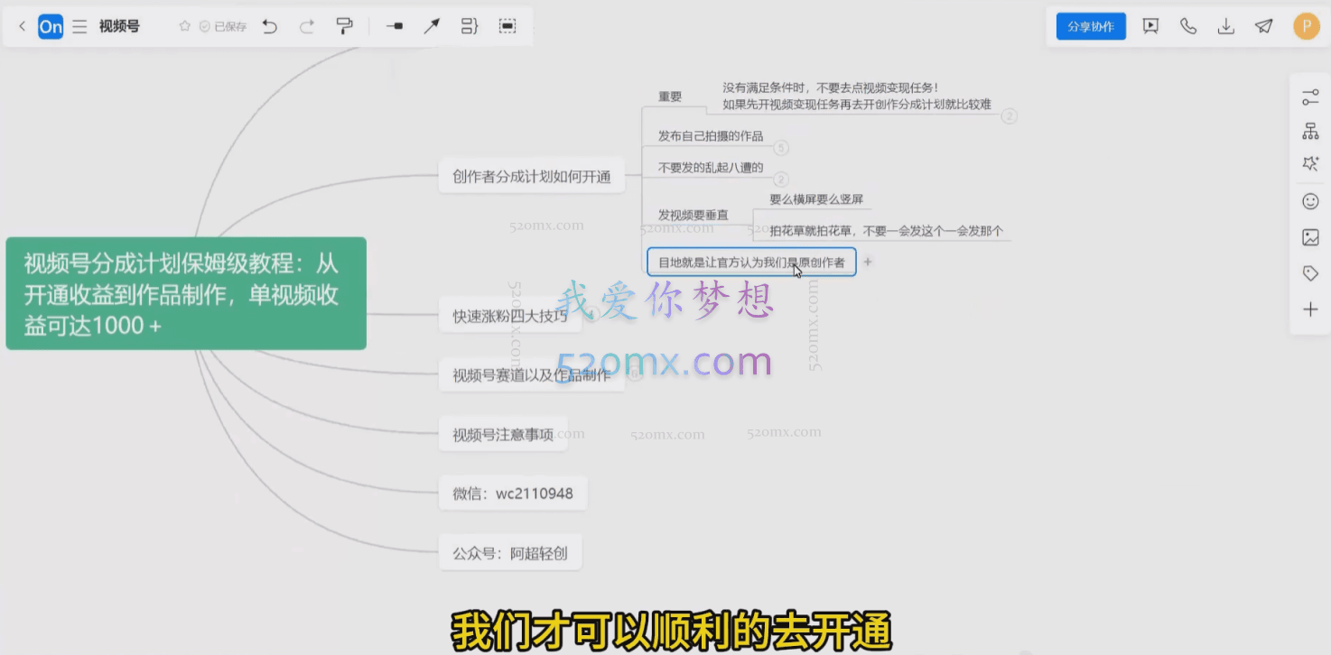Image resolution: width=1331 pixels, height=655 pixels.
Task: Insert an image from the right sidebar
Action: 1309,237
